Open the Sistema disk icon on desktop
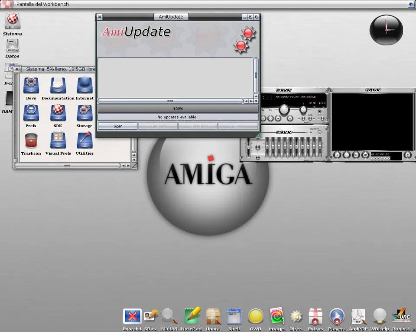The image size is (416, 332). click(x=13, y=21)
